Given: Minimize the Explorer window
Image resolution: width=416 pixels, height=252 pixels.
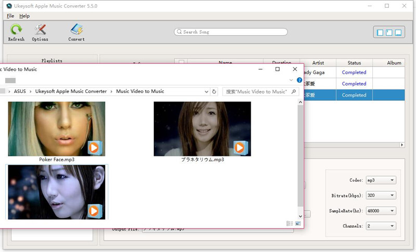Looking at the screenshot, I should click(261, 69).
